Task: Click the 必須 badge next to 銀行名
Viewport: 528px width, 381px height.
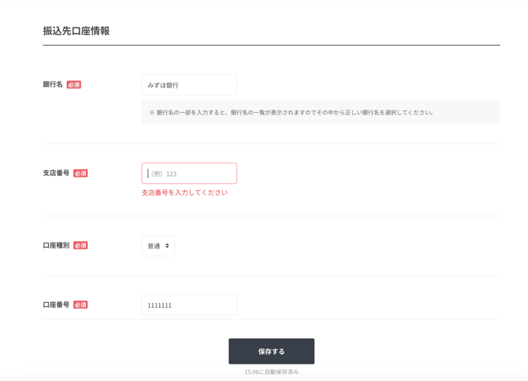Action: 74,84
